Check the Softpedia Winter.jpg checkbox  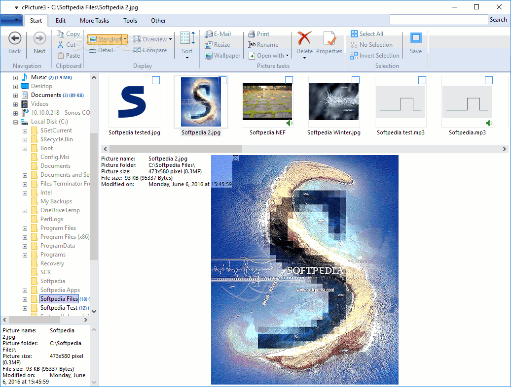coord(356,80)
